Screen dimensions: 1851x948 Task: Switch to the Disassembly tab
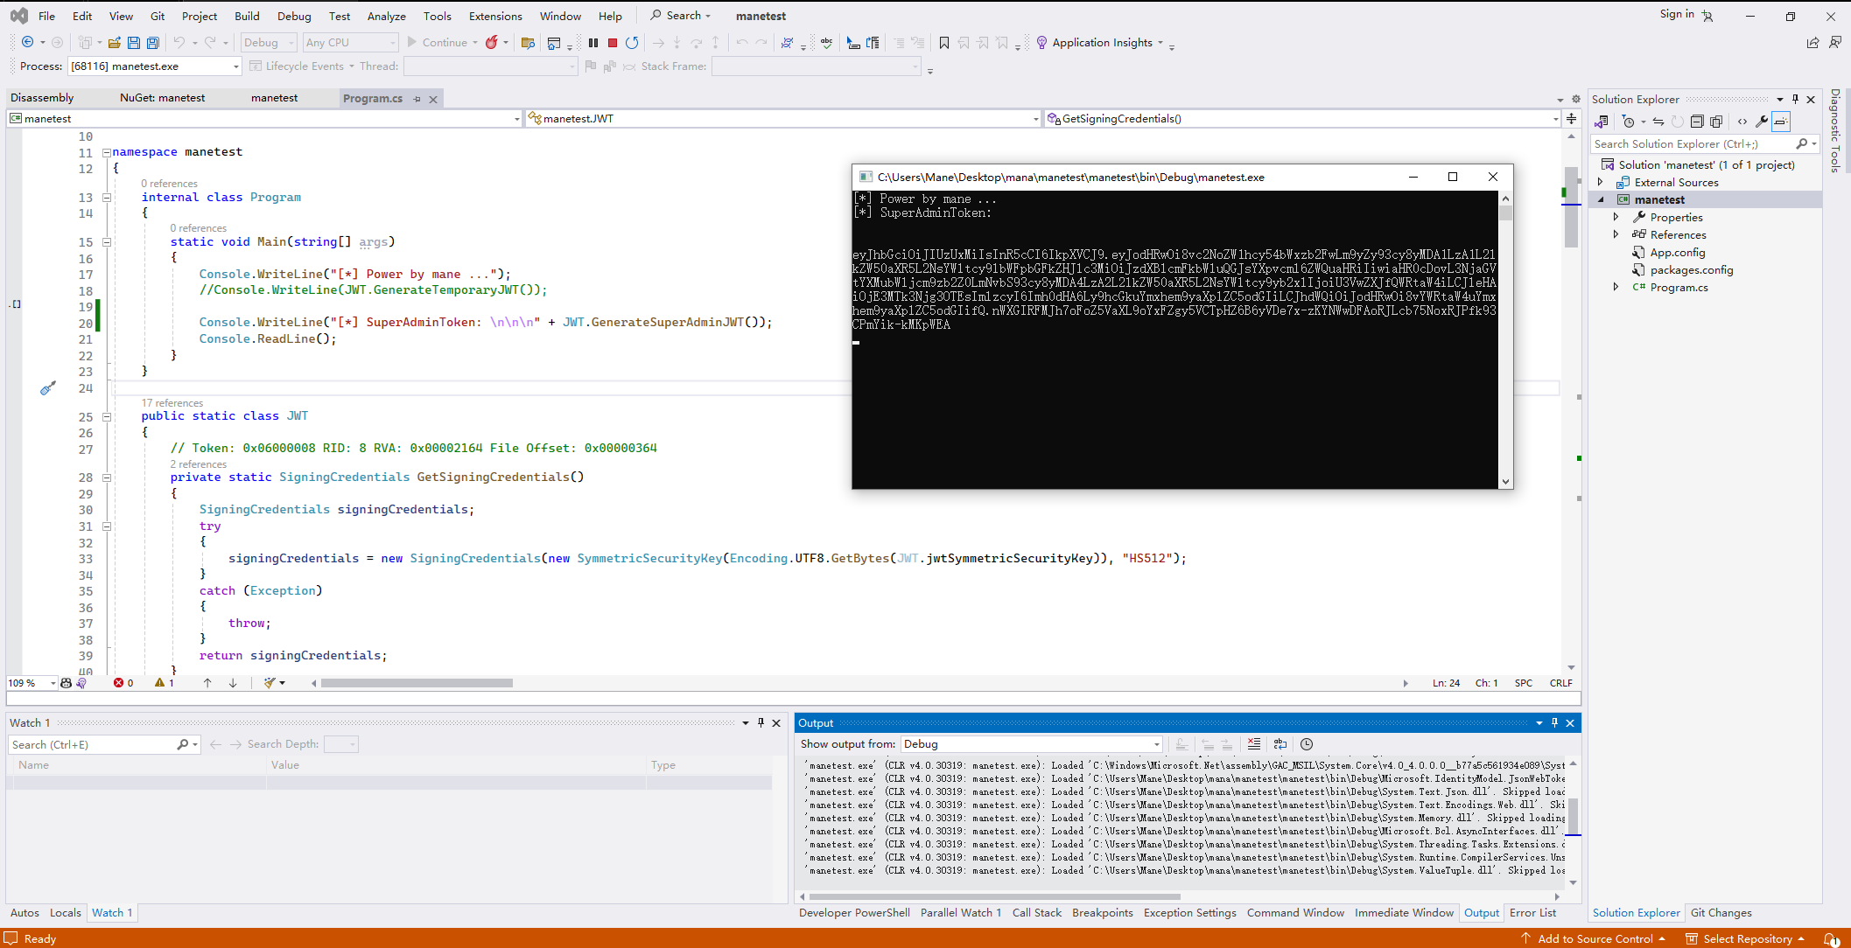coord(42,98)
